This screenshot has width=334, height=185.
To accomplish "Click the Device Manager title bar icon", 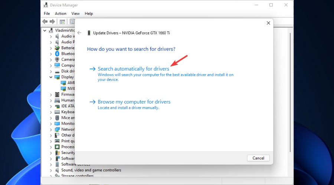I will pos(46,5).
